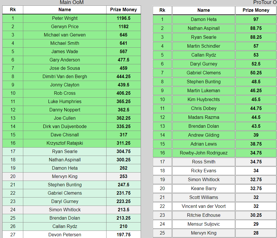Image resolution: width=277 pixels, height=238 pixels.
Task: Select Vincent van der Voort row
Action: pos(215,206)
